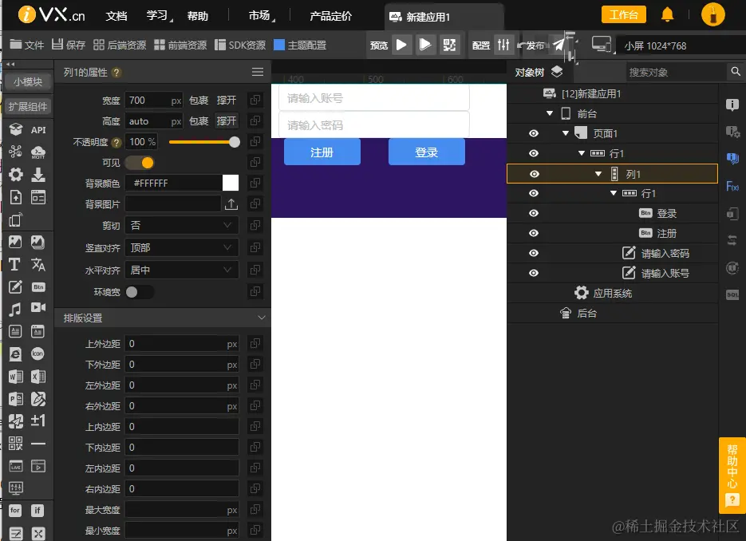
Task: Open 产品定价 pricing page
Action: [330, 16]
